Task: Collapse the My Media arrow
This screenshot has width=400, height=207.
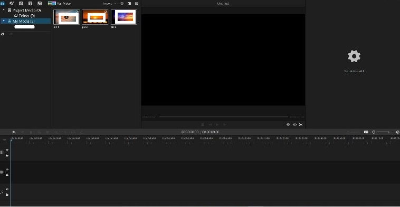Action: tap(4, 21)
